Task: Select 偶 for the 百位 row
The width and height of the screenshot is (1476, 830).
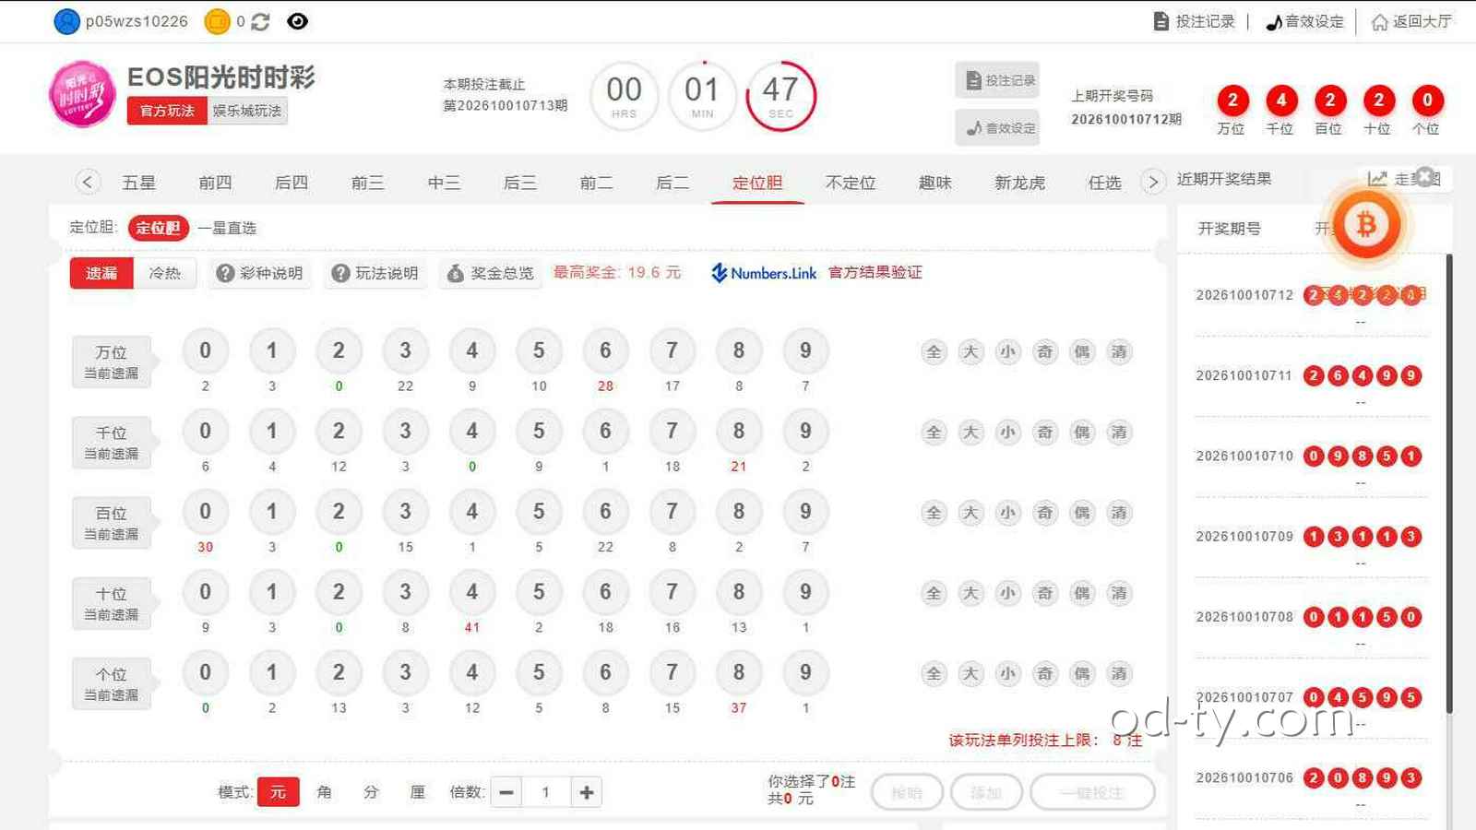Action: 1081,512
